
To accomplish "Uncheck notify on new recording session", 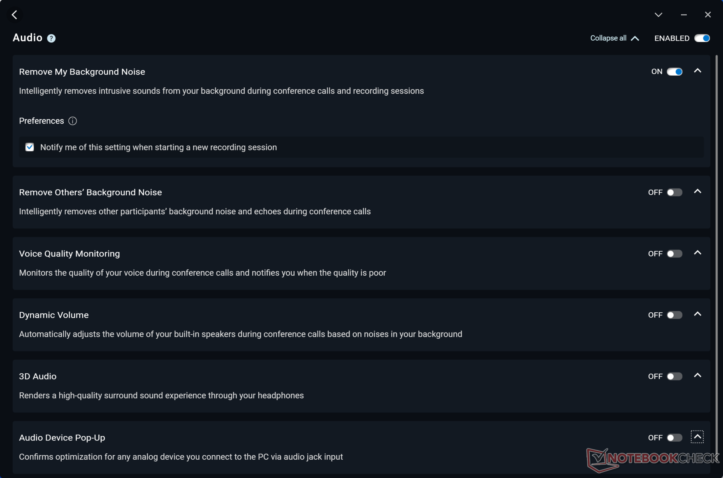I will coord(30,147).
